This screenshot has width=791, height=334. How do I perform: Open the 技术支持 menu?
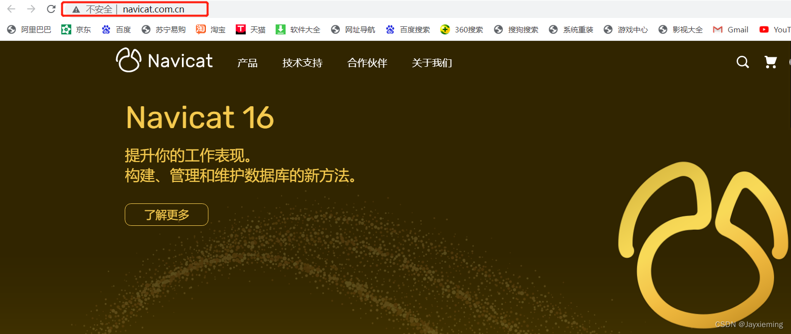coord(303,63)
